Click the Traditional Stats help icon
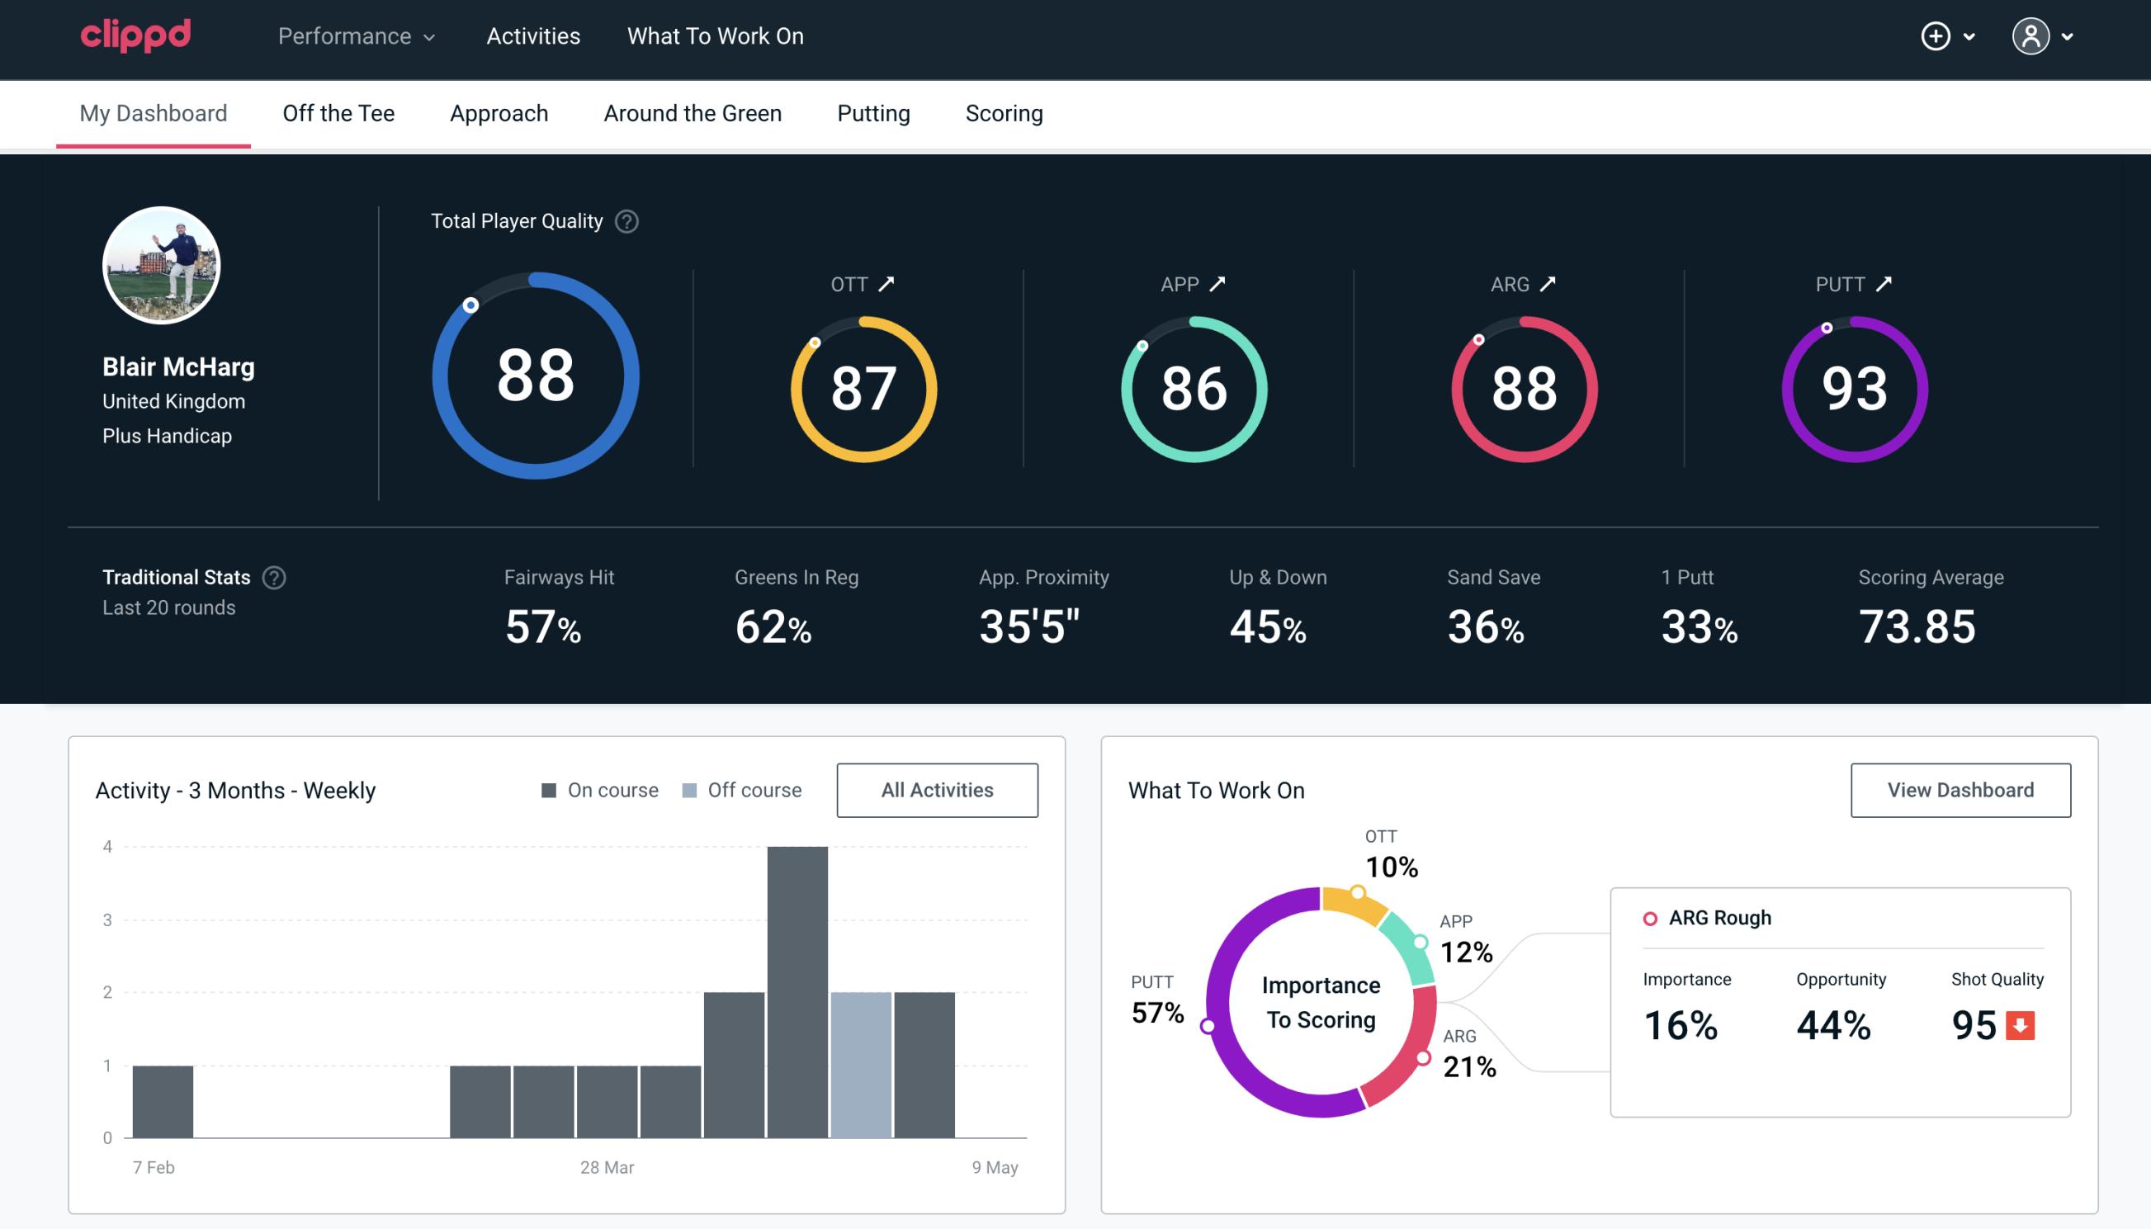The image size is (2151, 1229). 275,578
